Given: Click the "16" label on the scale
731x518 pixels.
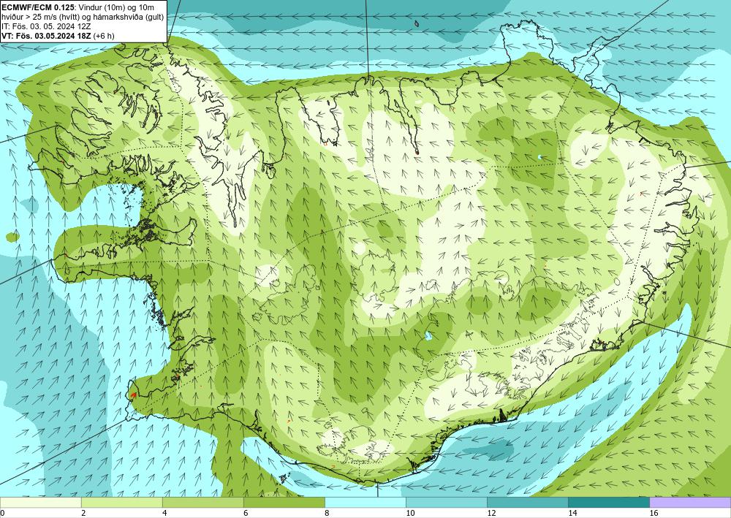Looking at the screenshot, I should (654, 513).
